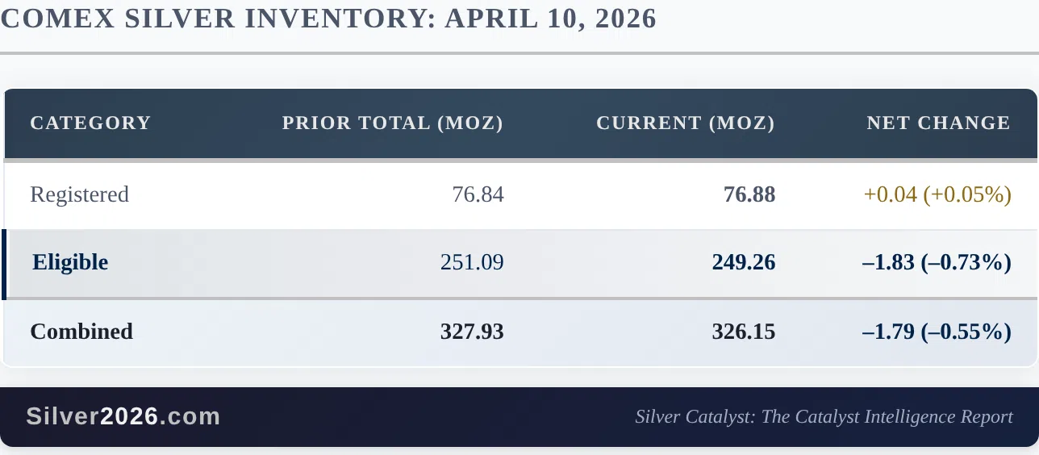
Task: Click Registered prior total 76.84
Action: (478, 194)
